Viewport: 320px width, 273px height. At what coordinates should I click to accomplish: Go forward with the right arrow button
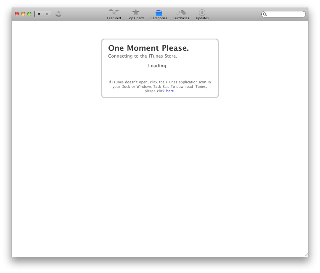[47, 14]
